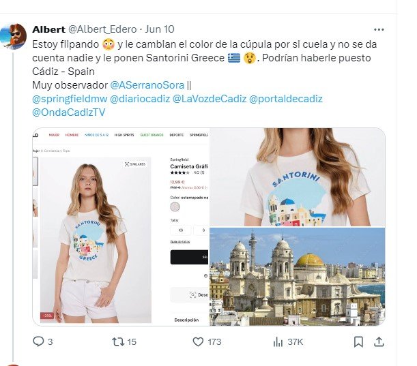Open the Santorini t-shirt close-up image
The width and height of the screenshot is (417, 366).
click(298, 177)
